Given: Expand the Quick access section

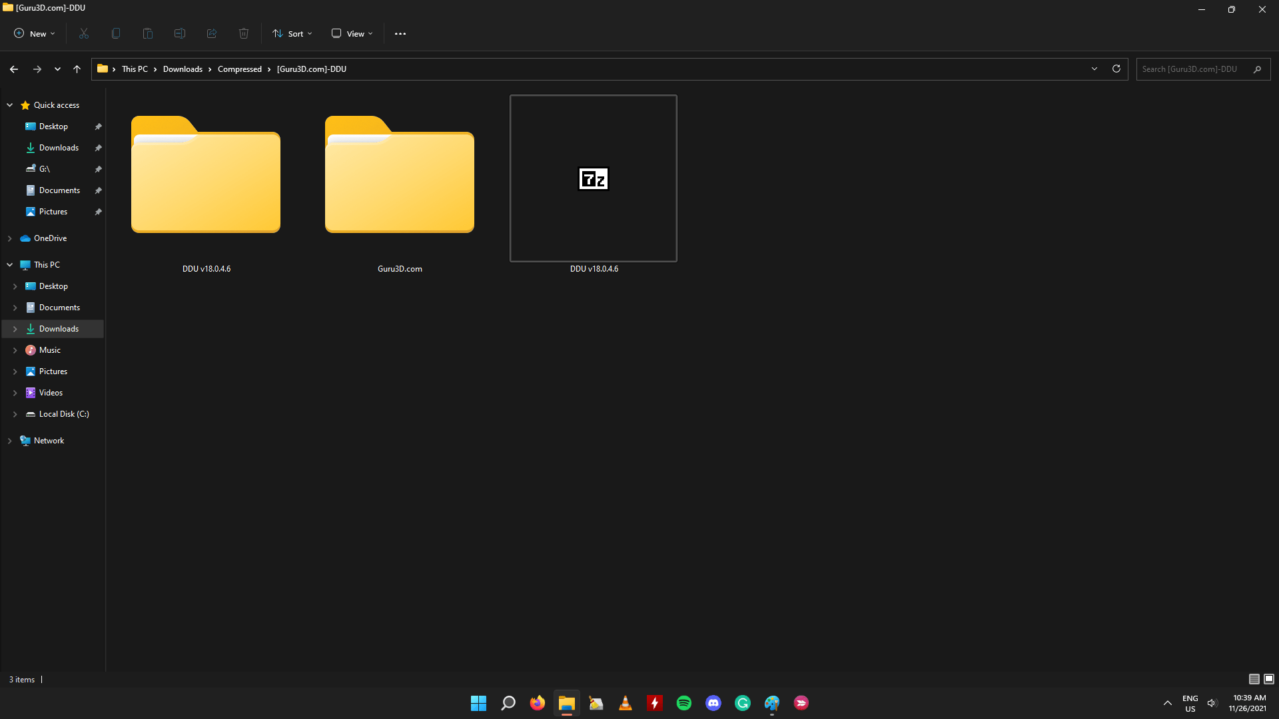Looking at the screenshot, I should click(9, 105).
